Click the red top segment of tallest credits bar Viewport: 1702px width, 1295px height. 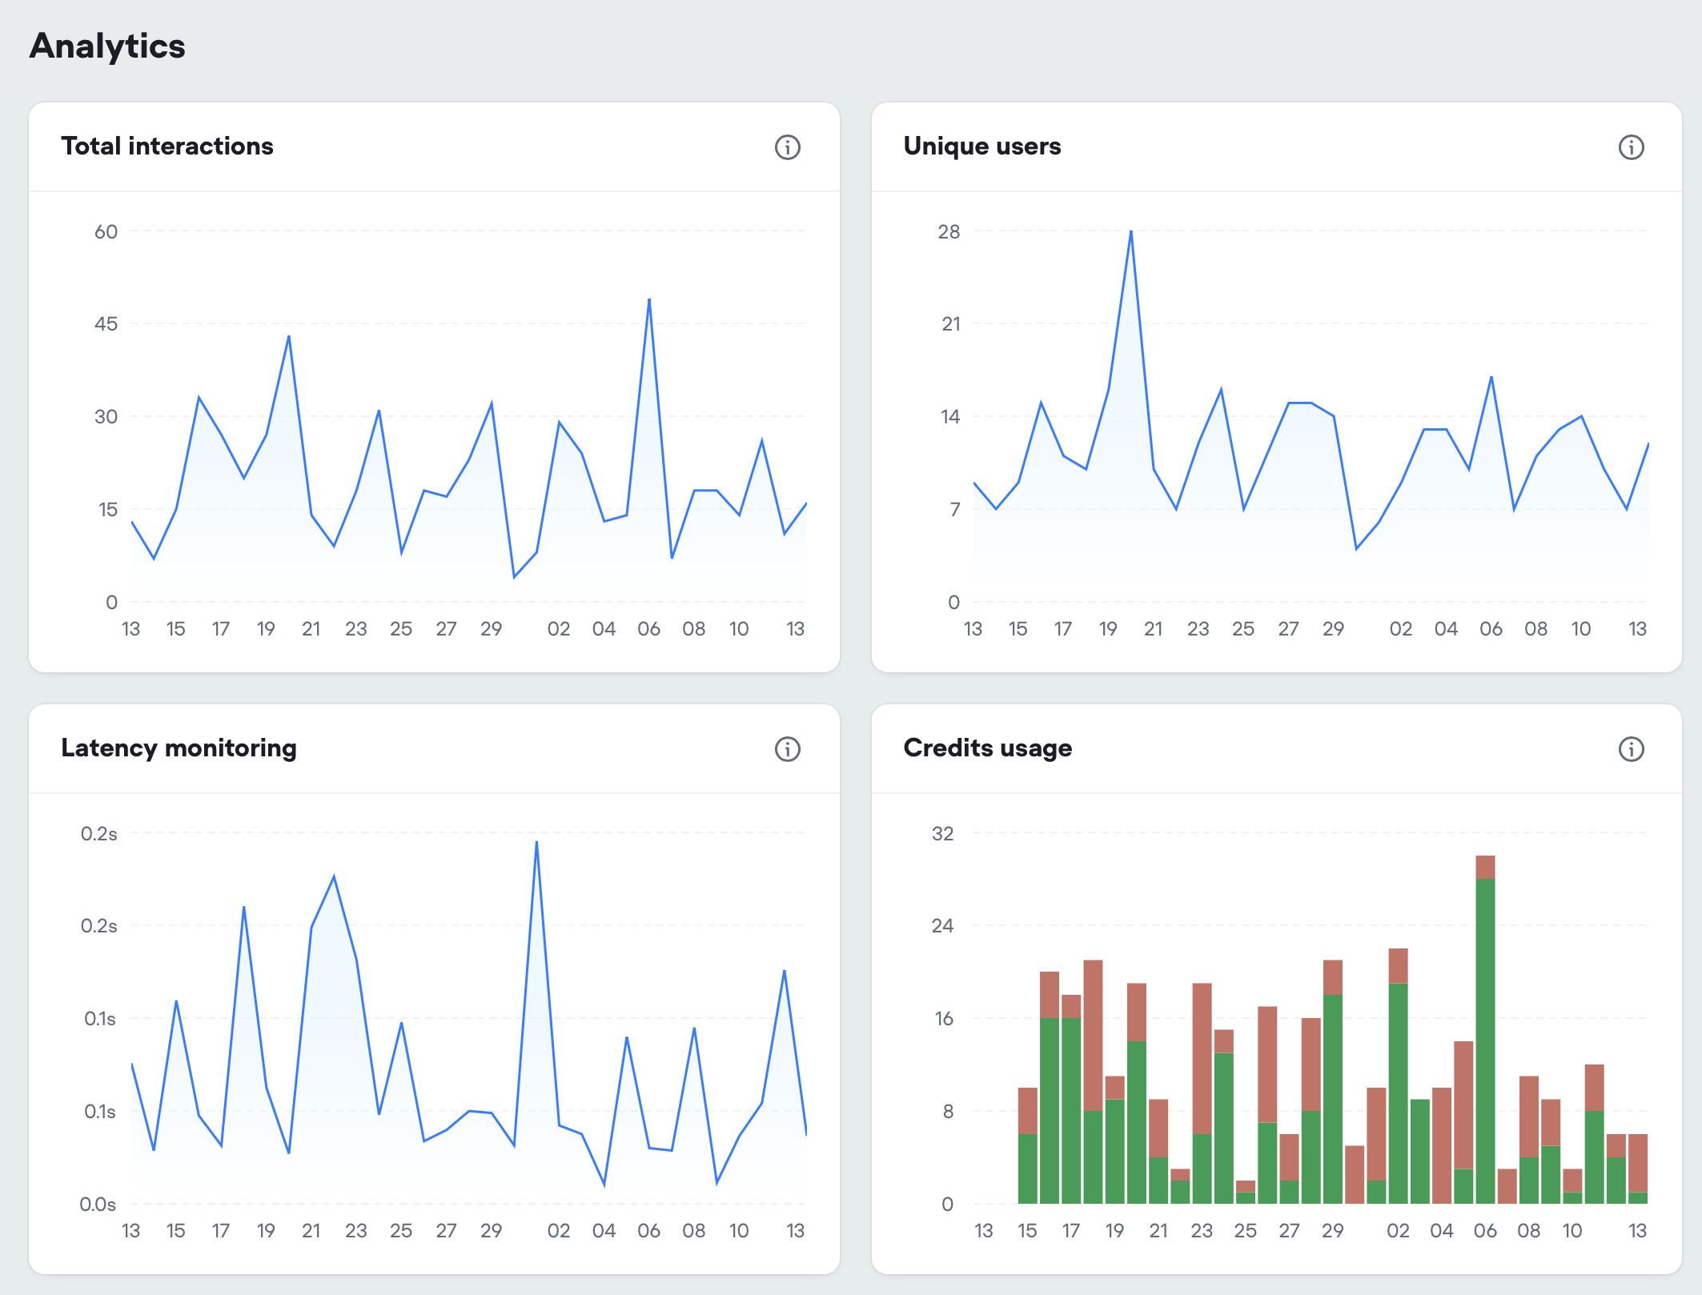coord(1485,867)
